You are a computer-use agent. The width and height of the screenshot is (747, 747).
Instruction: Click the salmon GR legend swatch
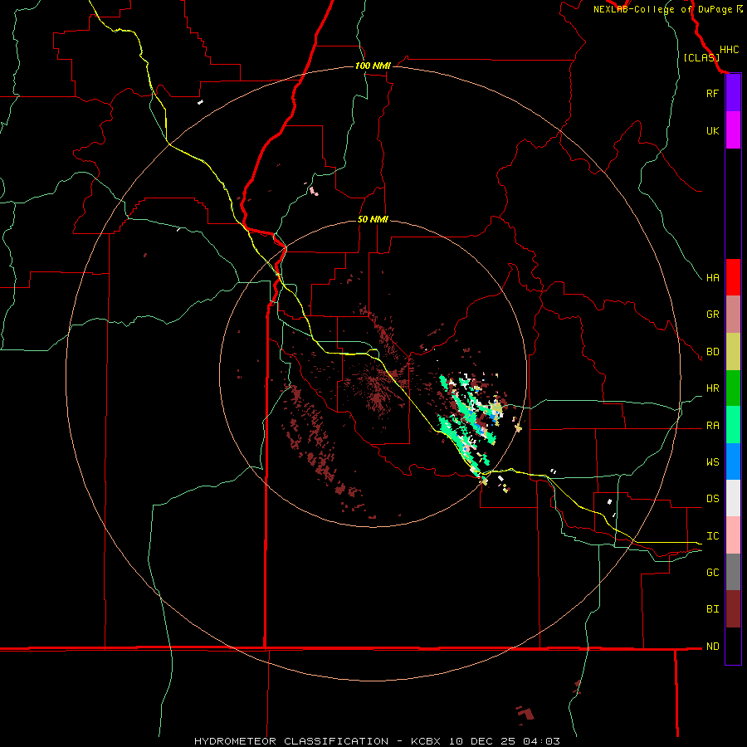733,315
